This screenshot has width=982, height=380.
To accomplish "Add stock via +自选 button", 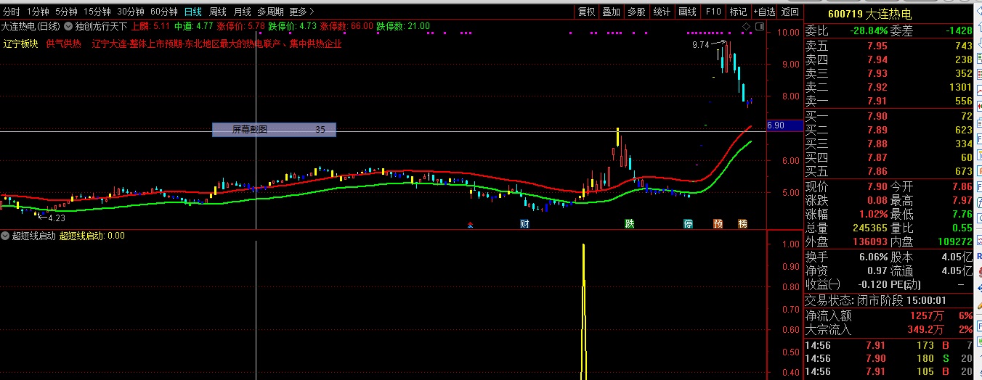I will click(764, 12).
